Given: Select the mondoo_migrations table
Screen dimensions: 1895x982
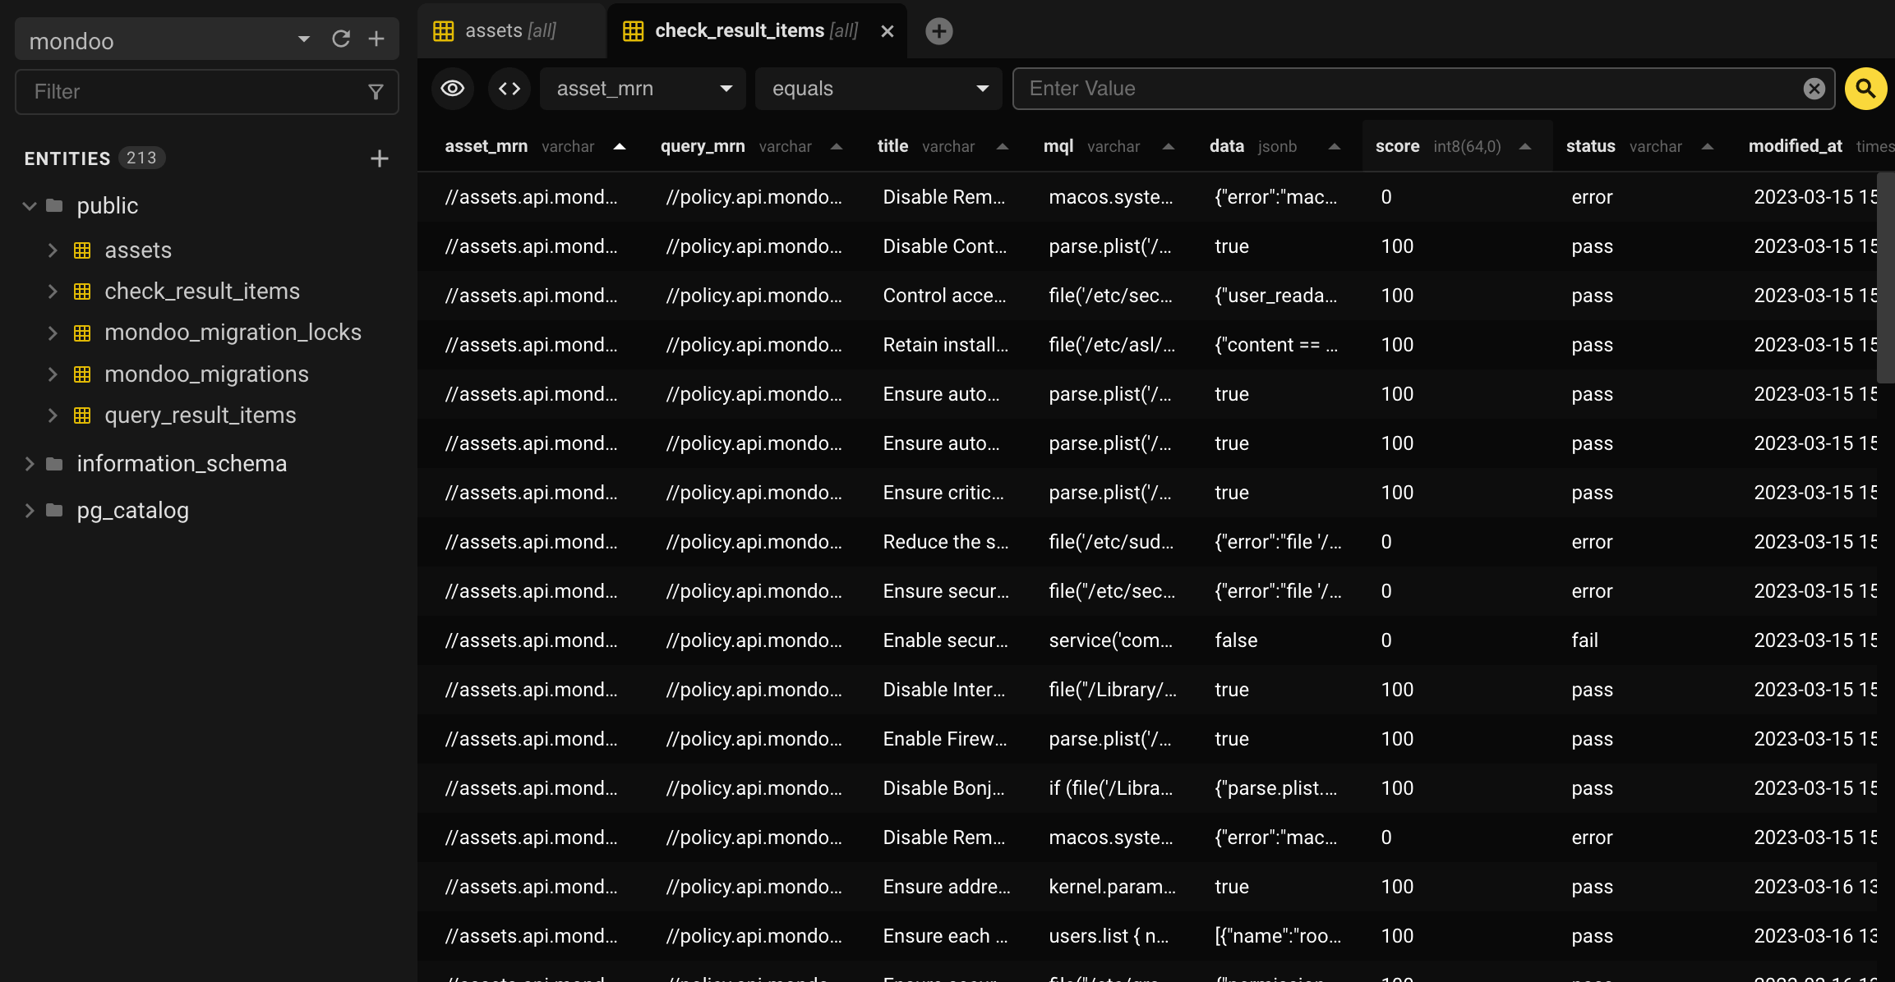Looking at the screenshot, I should 206,374.
